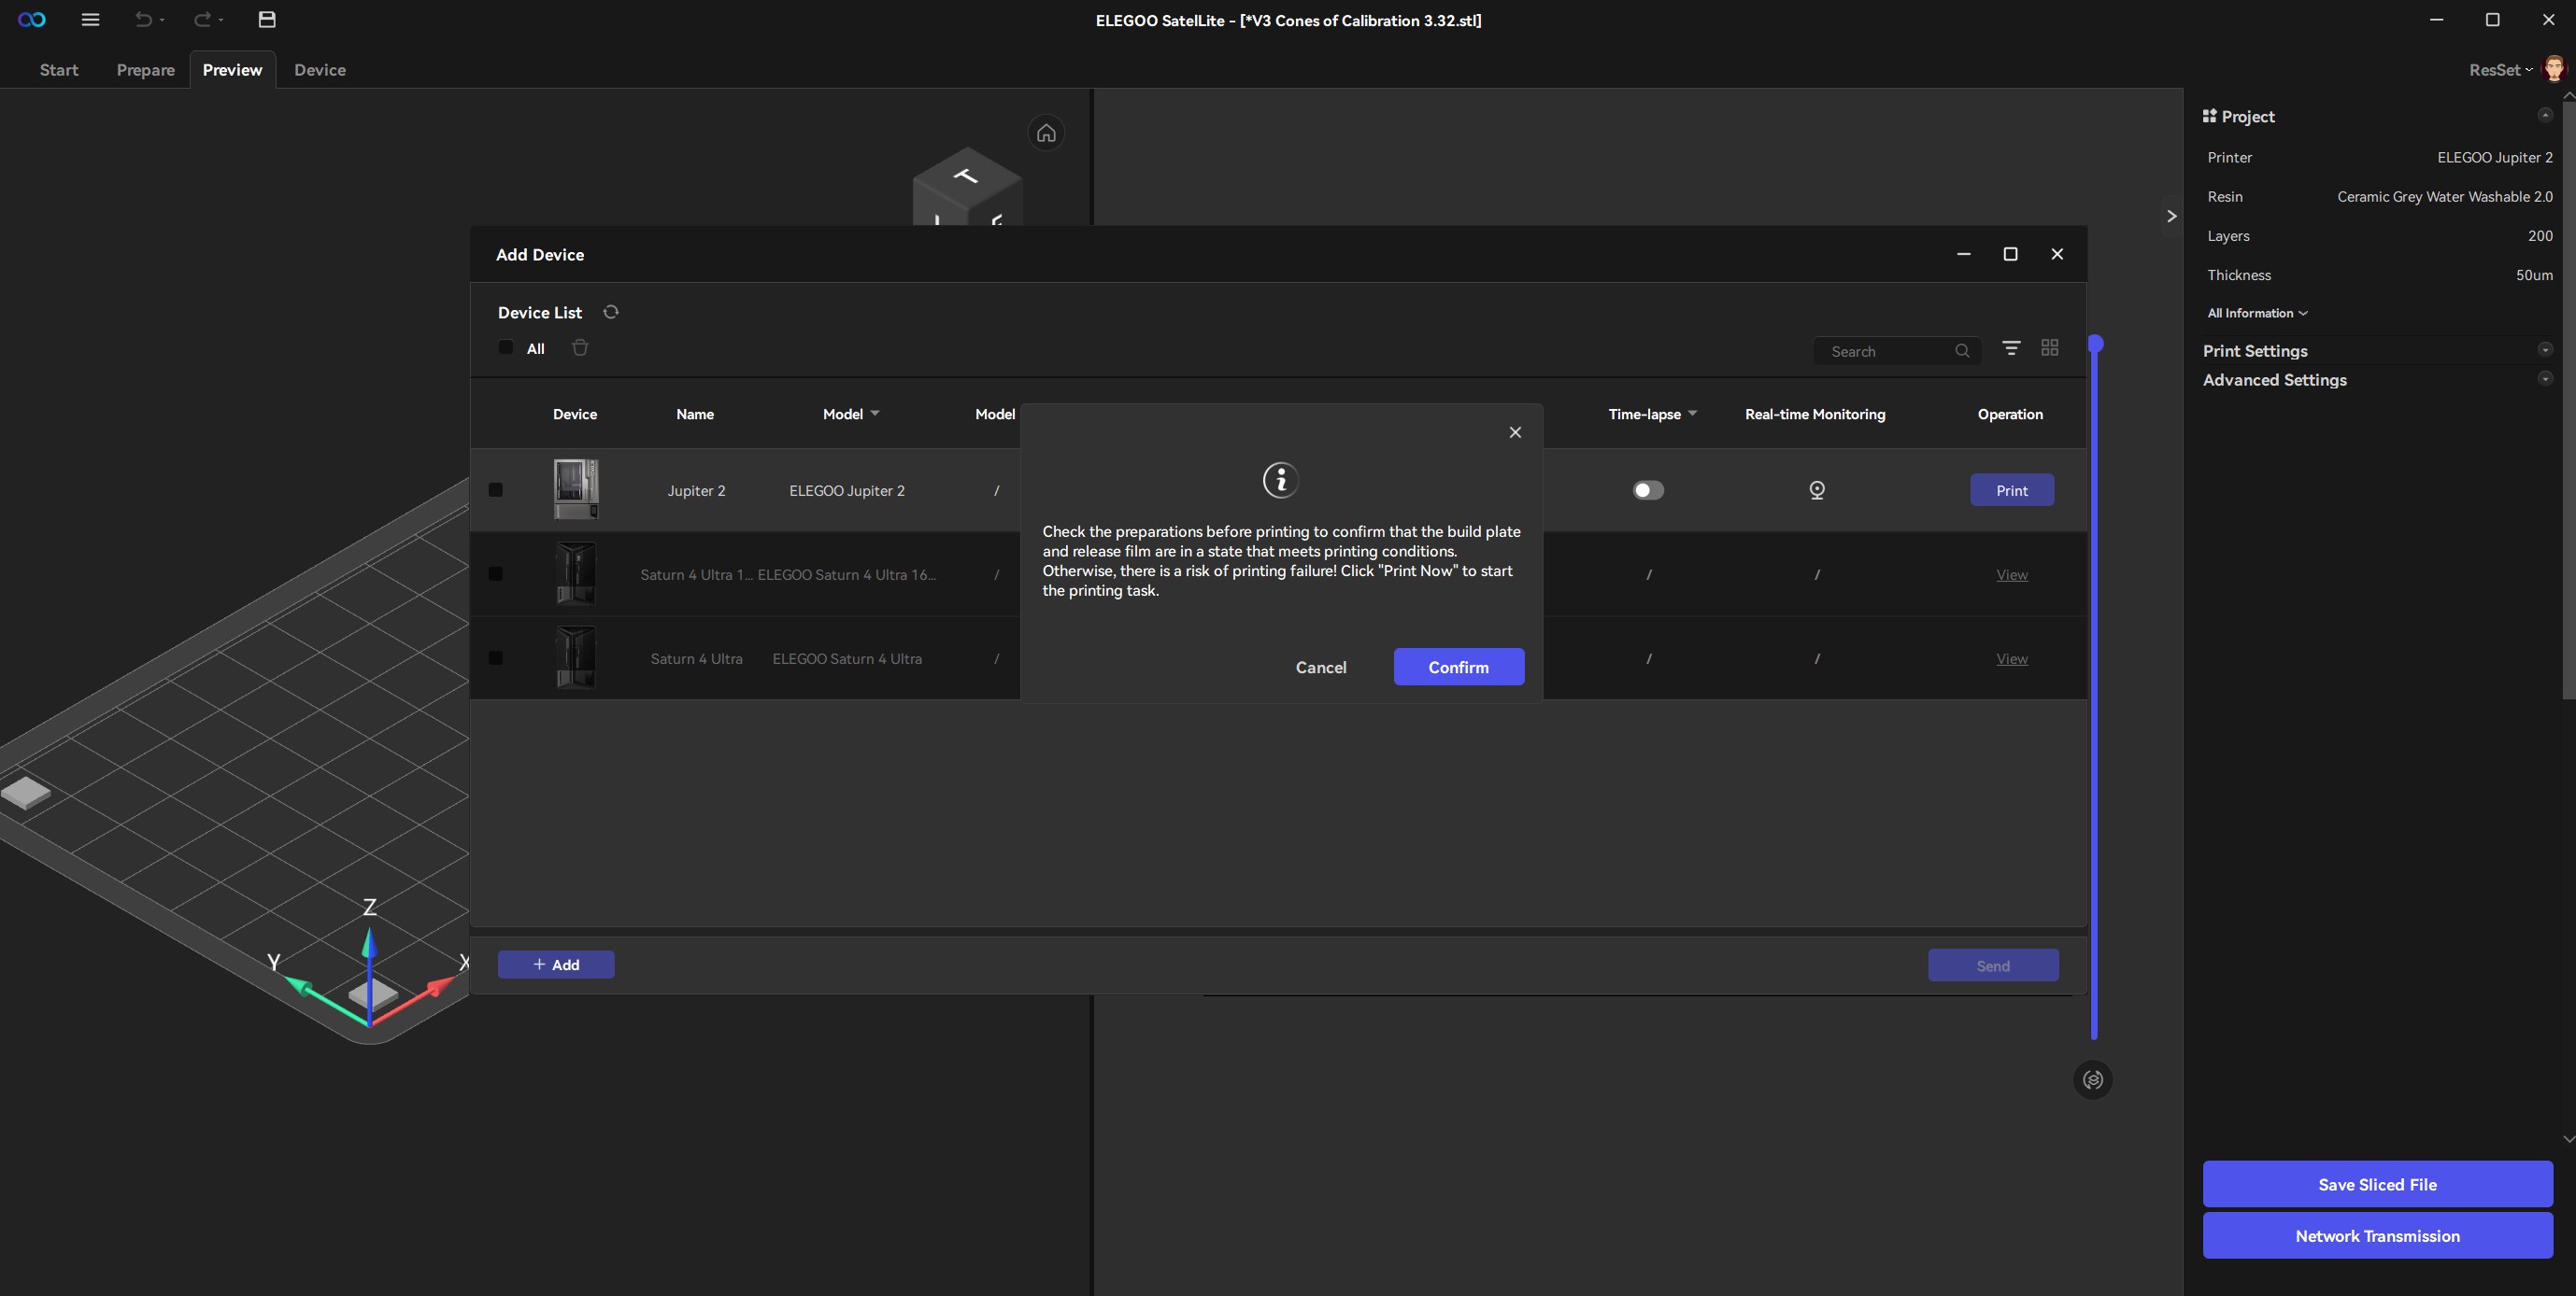The width and height of the screenshot is (2576, 1296).
Task: Click the right panel scrollbar down arrow
Action: pyautogui.click(x=2568, y=1139)
